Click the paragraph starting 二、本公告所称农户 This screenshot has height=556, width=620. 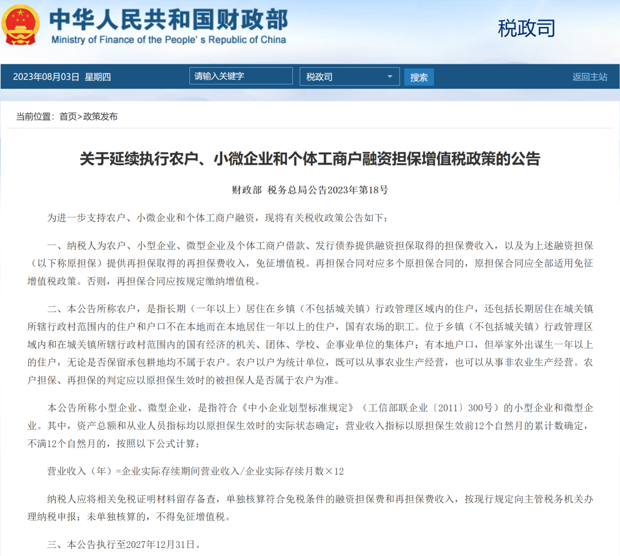(x=310, y=344)
